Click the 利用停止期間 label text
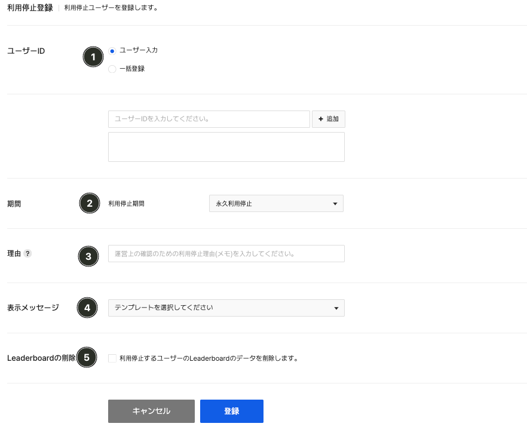527x448 pixels. [126, 204]
